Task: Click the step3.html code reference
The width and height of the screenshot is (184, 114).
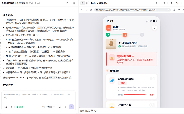Action: [21, 64]
